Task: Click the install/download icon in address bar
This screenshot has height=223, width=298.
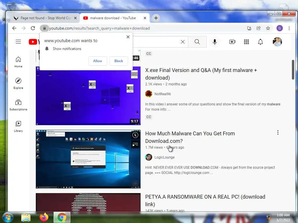Action: click(x=249, y=28)
